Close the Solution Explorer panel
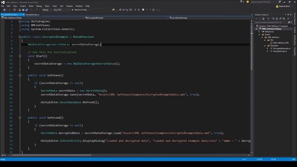Image resolution: width=297 pixels, height=167 pixels. click(291, 14)
